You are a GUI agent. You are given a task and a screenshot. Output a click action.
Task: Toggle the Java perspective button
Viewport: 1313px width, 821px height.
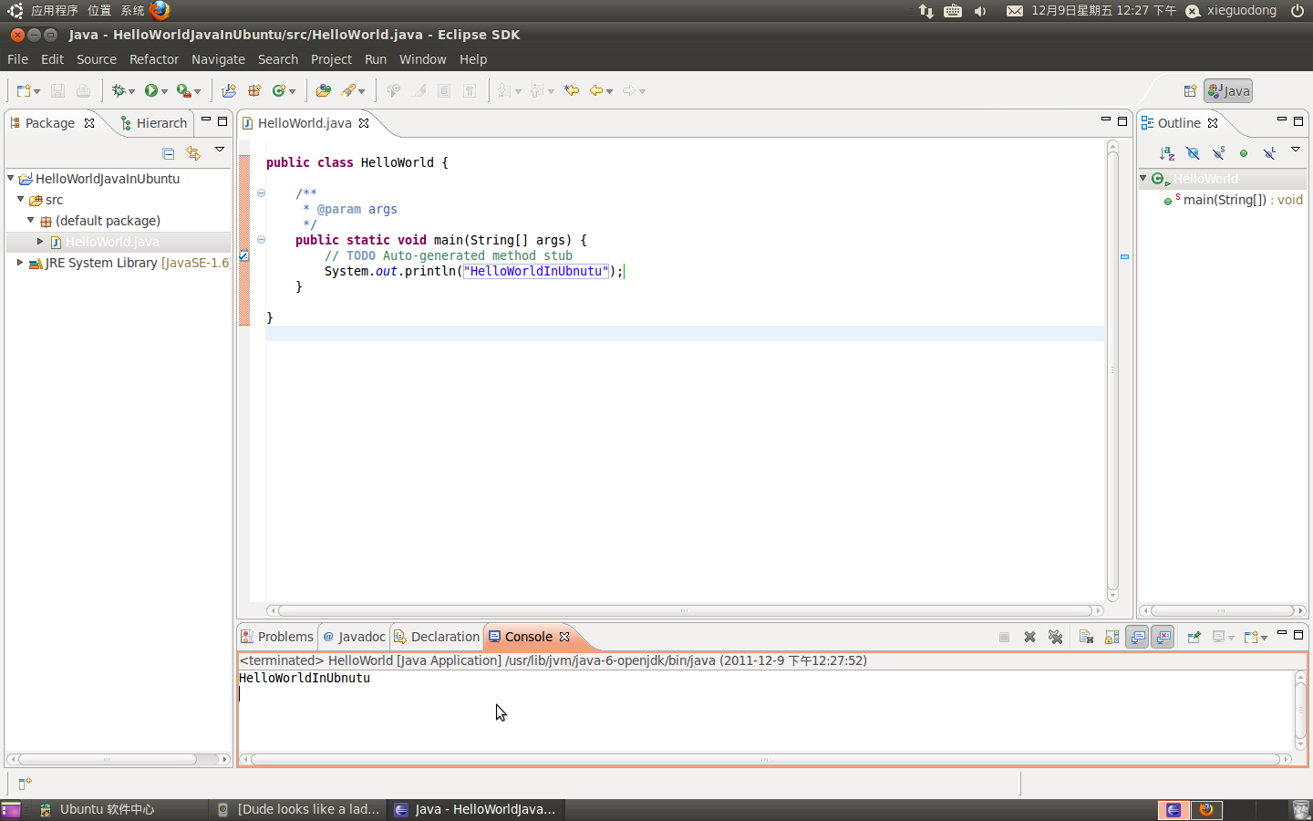click(x=1228, y=90)
